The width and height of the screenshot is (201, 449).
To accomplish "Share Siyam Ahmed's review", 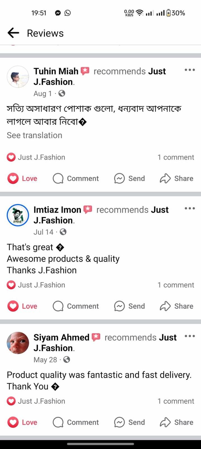I will pos(176,422).
